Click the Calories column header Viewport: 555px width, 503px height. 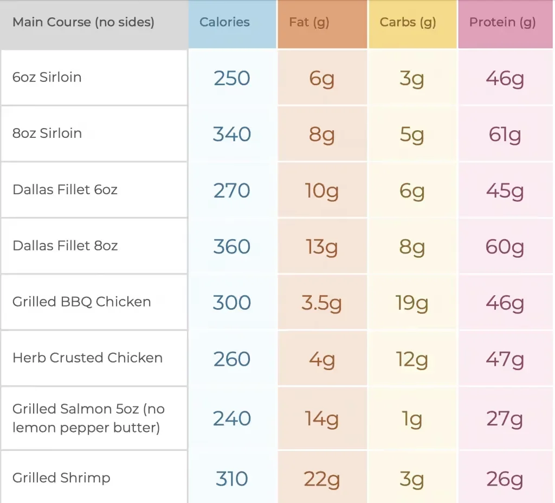(x=224, y=22)
